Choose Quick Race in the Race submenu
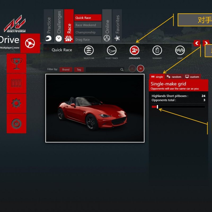This screenshot has width=212, height=212. tap(88, 18)
